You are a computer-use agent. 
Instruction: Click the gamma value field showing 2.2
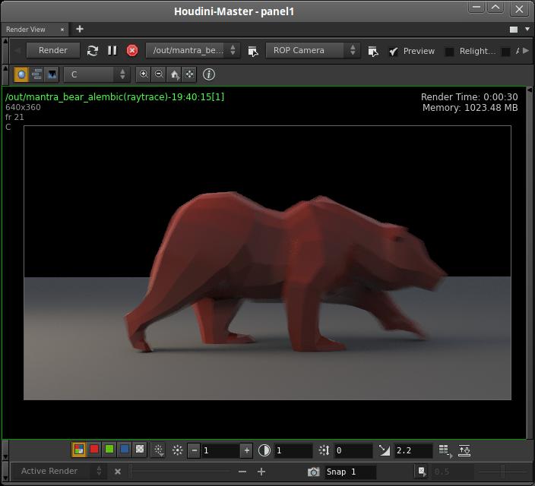point(413,450)
